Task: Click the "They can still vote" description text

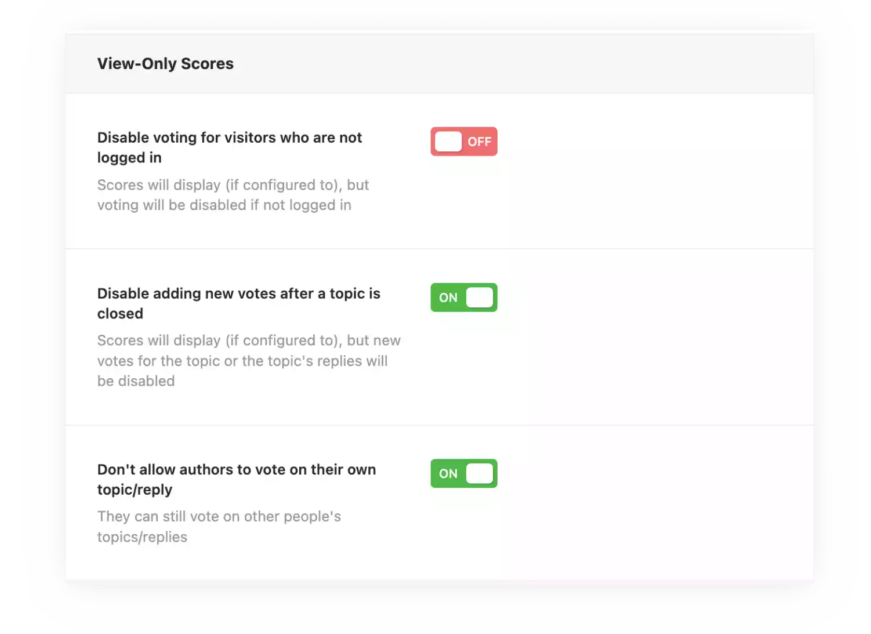Action: tap(219, 517)
